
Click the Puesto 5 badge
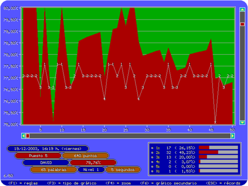pyautogui.click(x=38, y=156)
